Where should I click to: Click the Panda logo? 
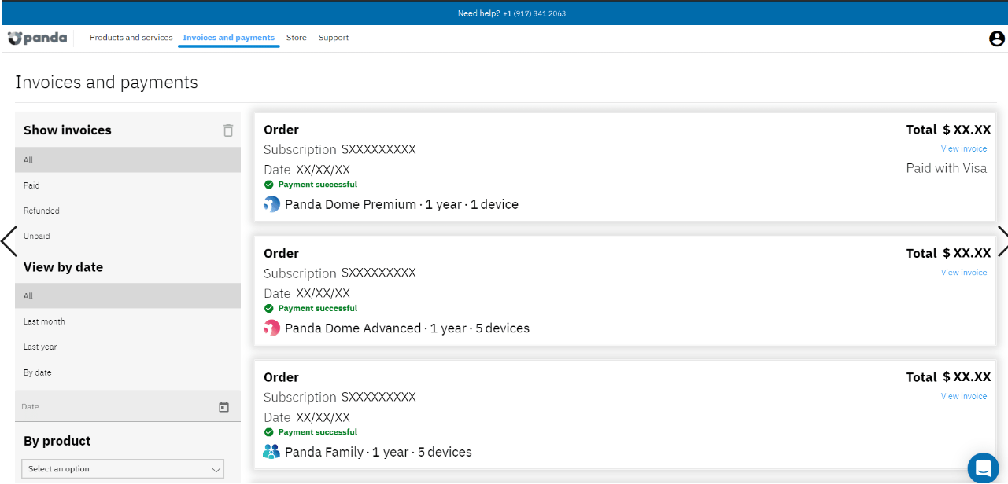click(x=37, y=38)
